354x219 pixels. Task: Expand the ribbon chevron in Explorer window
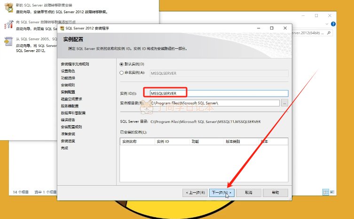point(327,24)
